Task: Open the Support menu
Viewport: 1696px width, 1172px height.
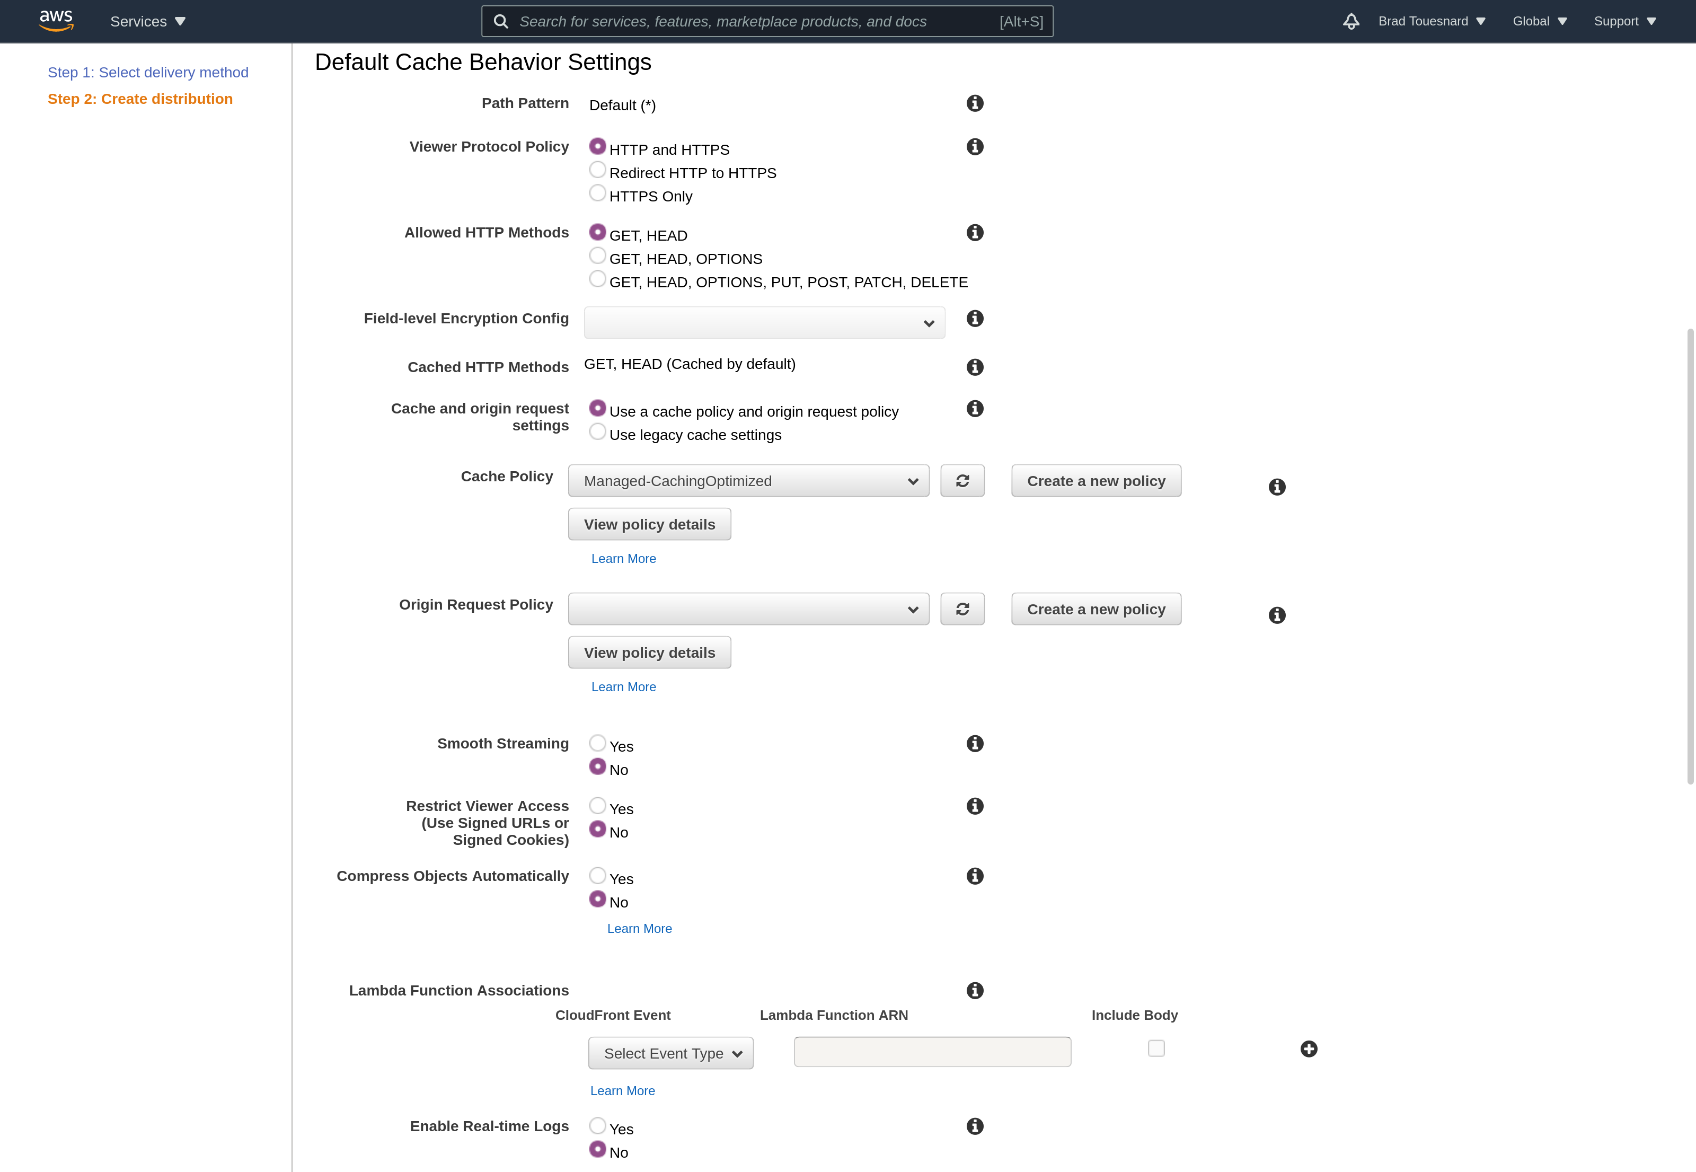Action: 1625,21
